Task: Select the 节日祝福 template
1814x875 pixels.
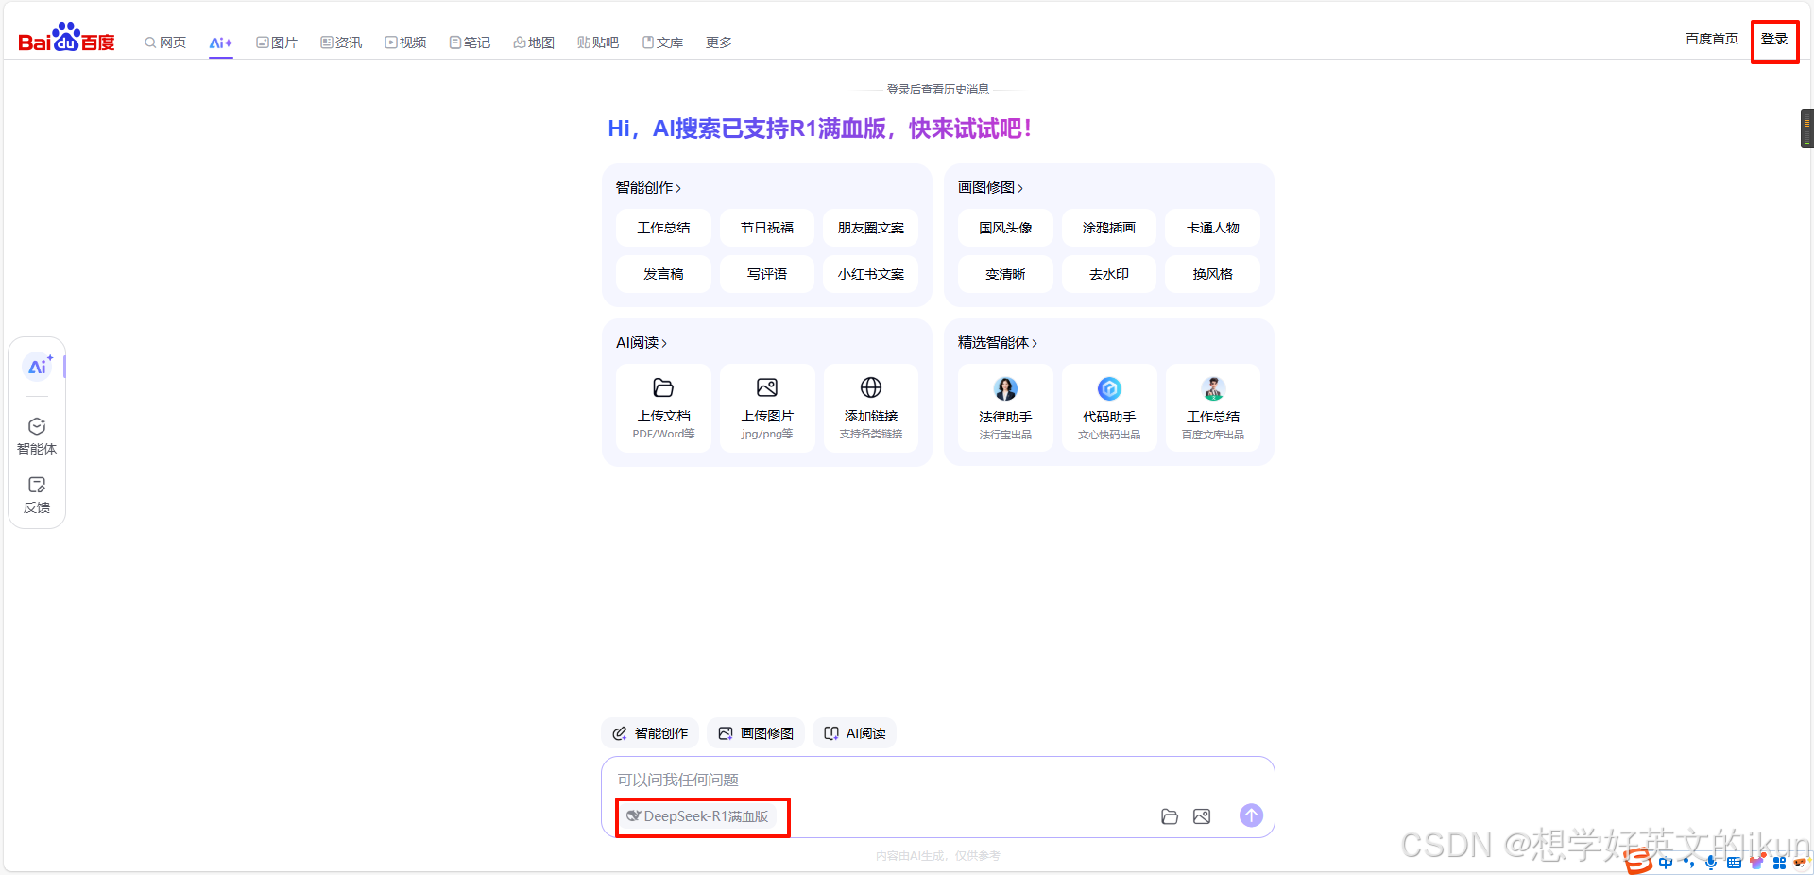Action: tap(767, 228)
